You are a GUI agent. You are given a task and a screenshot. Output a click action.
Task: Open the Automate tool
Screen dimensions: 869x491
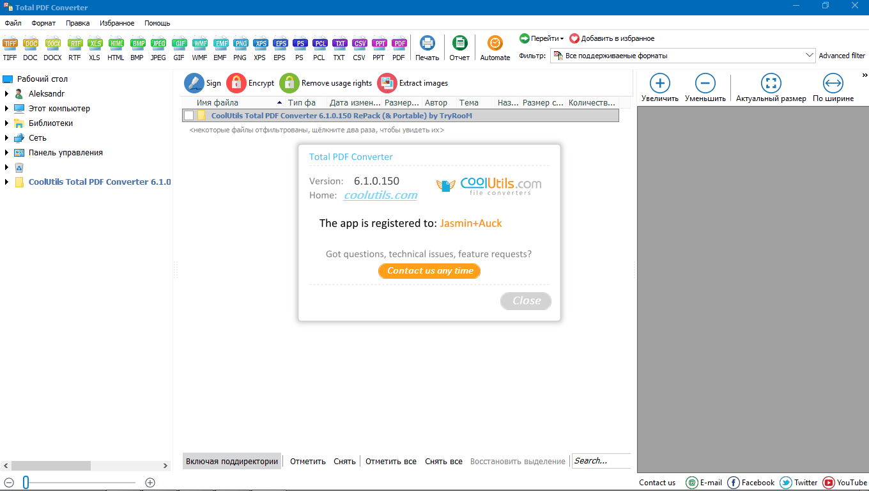[x=495, y=43]
